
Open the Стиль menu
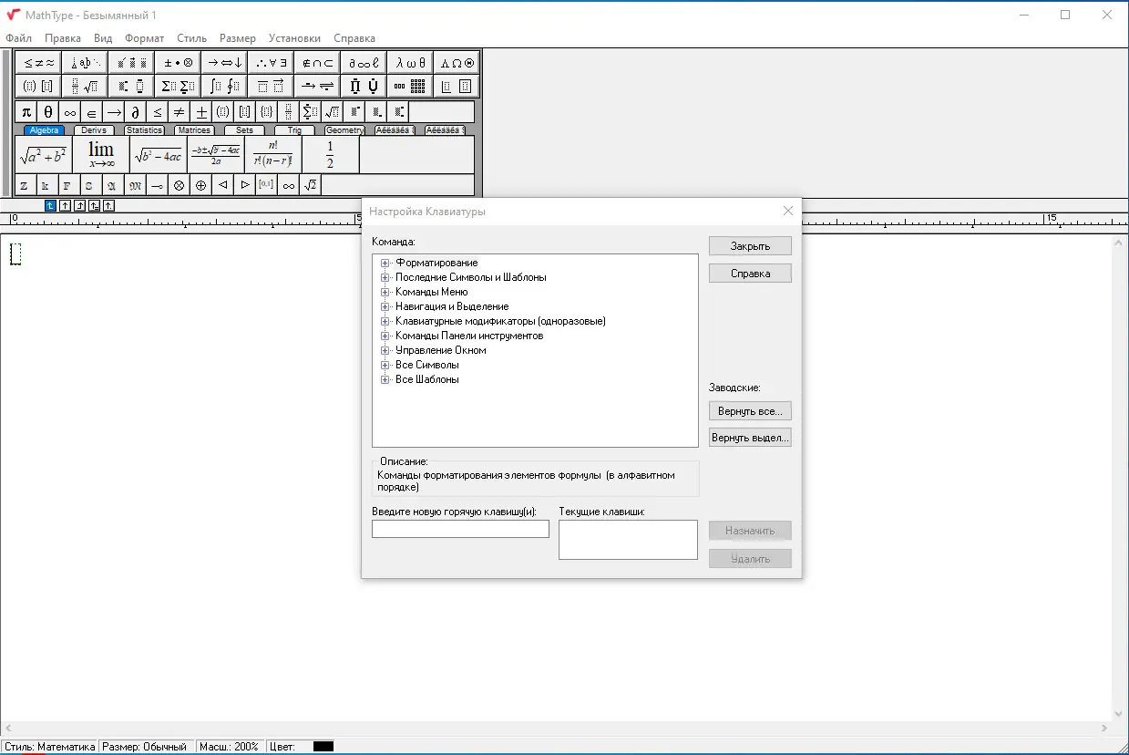click(x=191, y=38)
